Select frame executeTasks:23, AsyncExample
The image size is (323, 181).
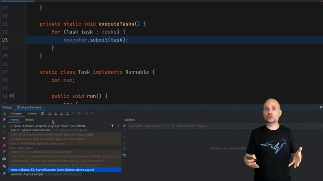click(x=65, y=170)
